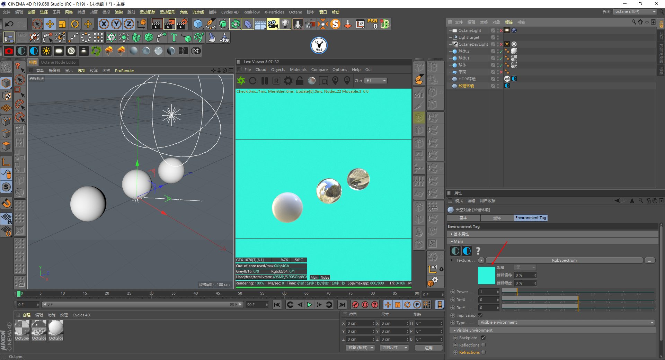This screenshot has height=360, width=665.
Task: Enable the Reflections checkbox
Action: [483, 345]
